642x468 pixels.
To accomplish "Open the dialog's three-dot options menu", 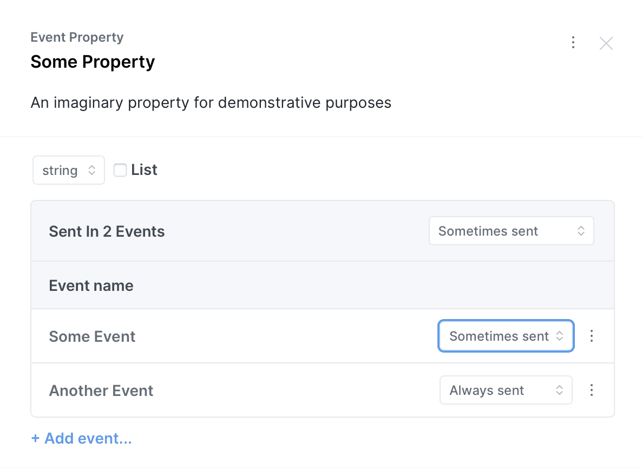I will point(573,42).
